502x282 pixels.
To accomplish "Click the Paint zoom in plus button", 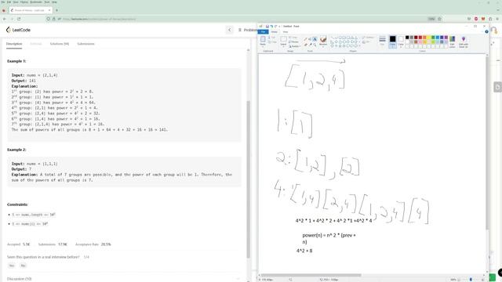I will click(x=483, y=280).
